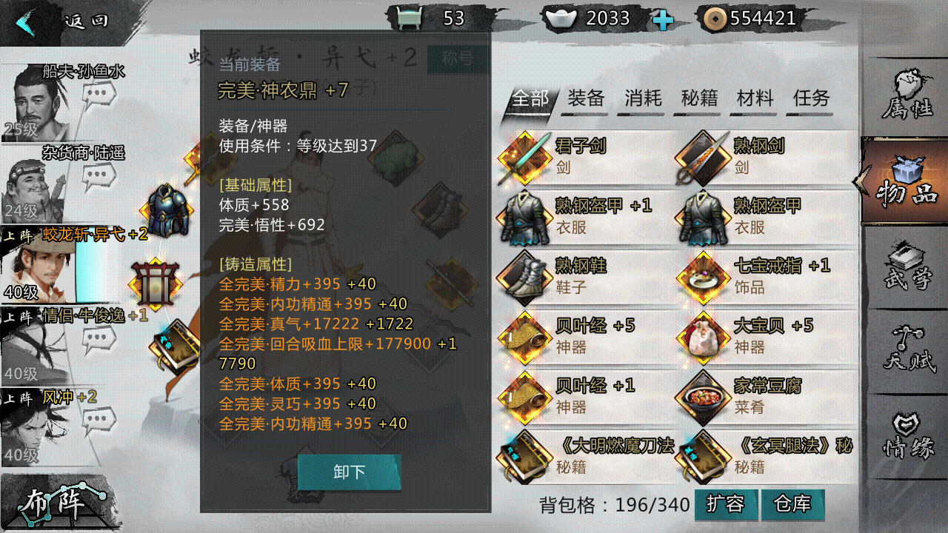Select the 七宝戒指 ring item icon
Screen dimensions: 948x533
click(701, 276)
